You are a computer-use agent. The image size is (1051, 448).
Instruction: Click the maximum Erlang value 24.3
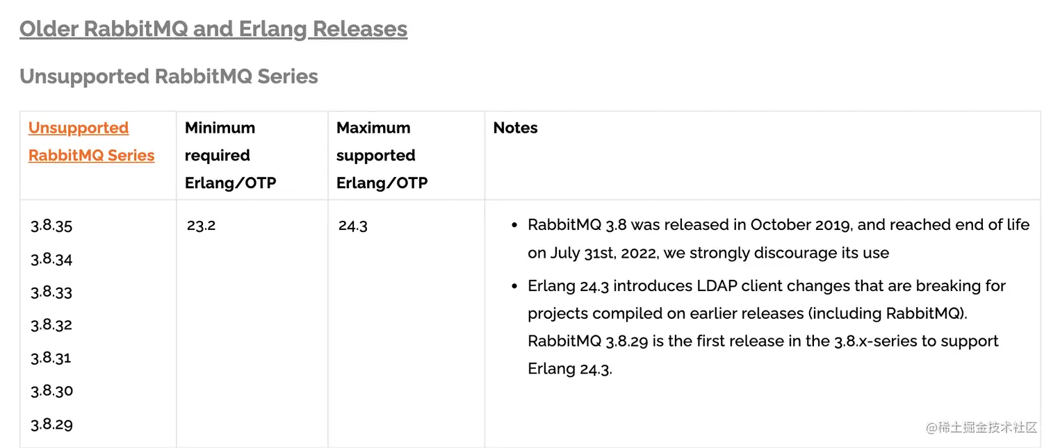coord(352,226)
